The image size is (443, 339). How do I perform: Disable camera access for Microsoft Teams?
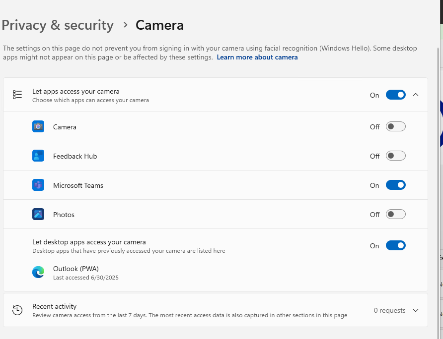point(395,185)
